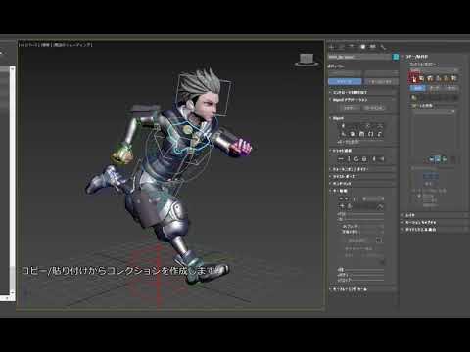Click the Biped Playback icon
Screen dimensions: 470x352
point(344,134)
